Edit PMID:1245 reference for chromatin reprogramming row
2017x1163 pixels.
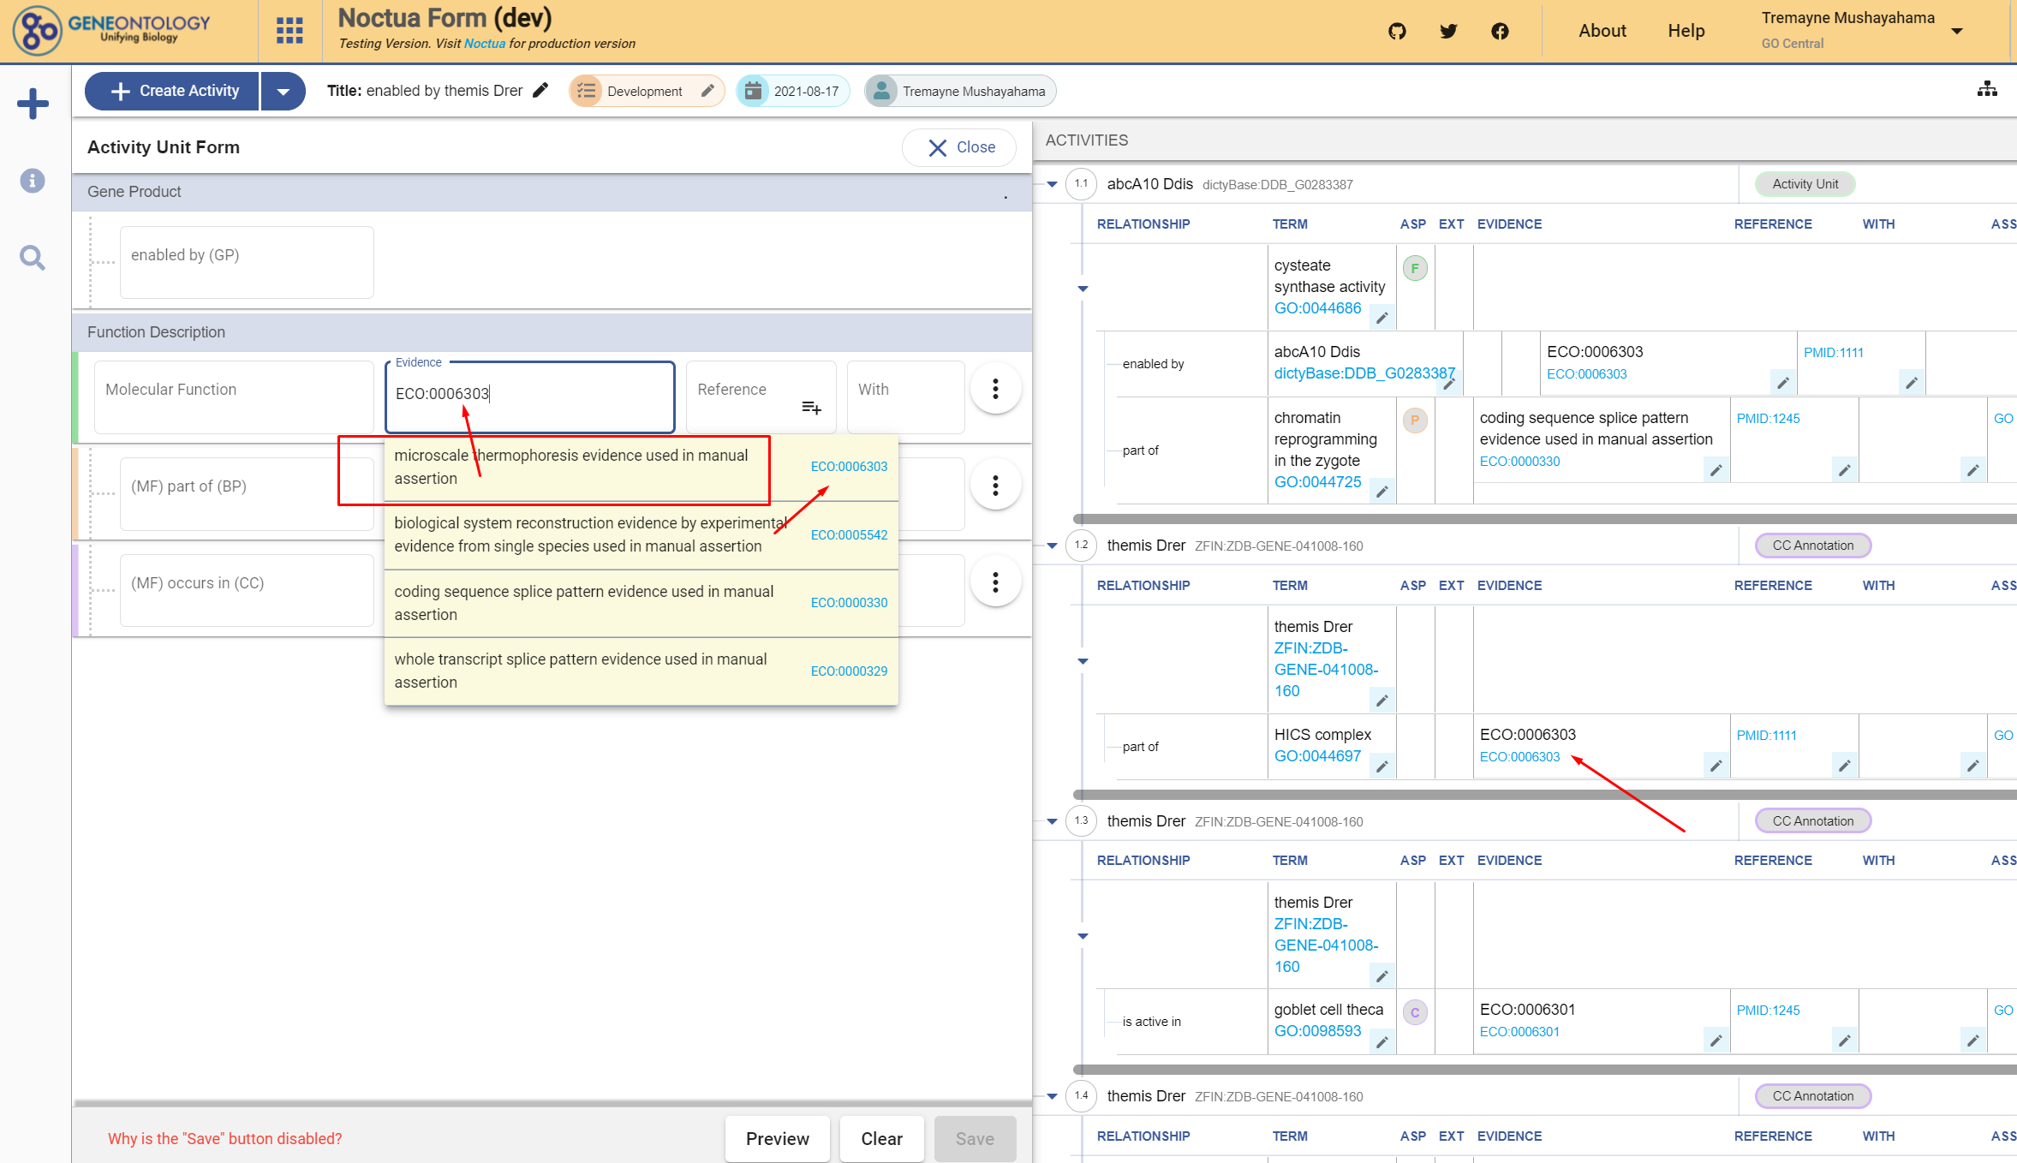[x=1844, y=470]
